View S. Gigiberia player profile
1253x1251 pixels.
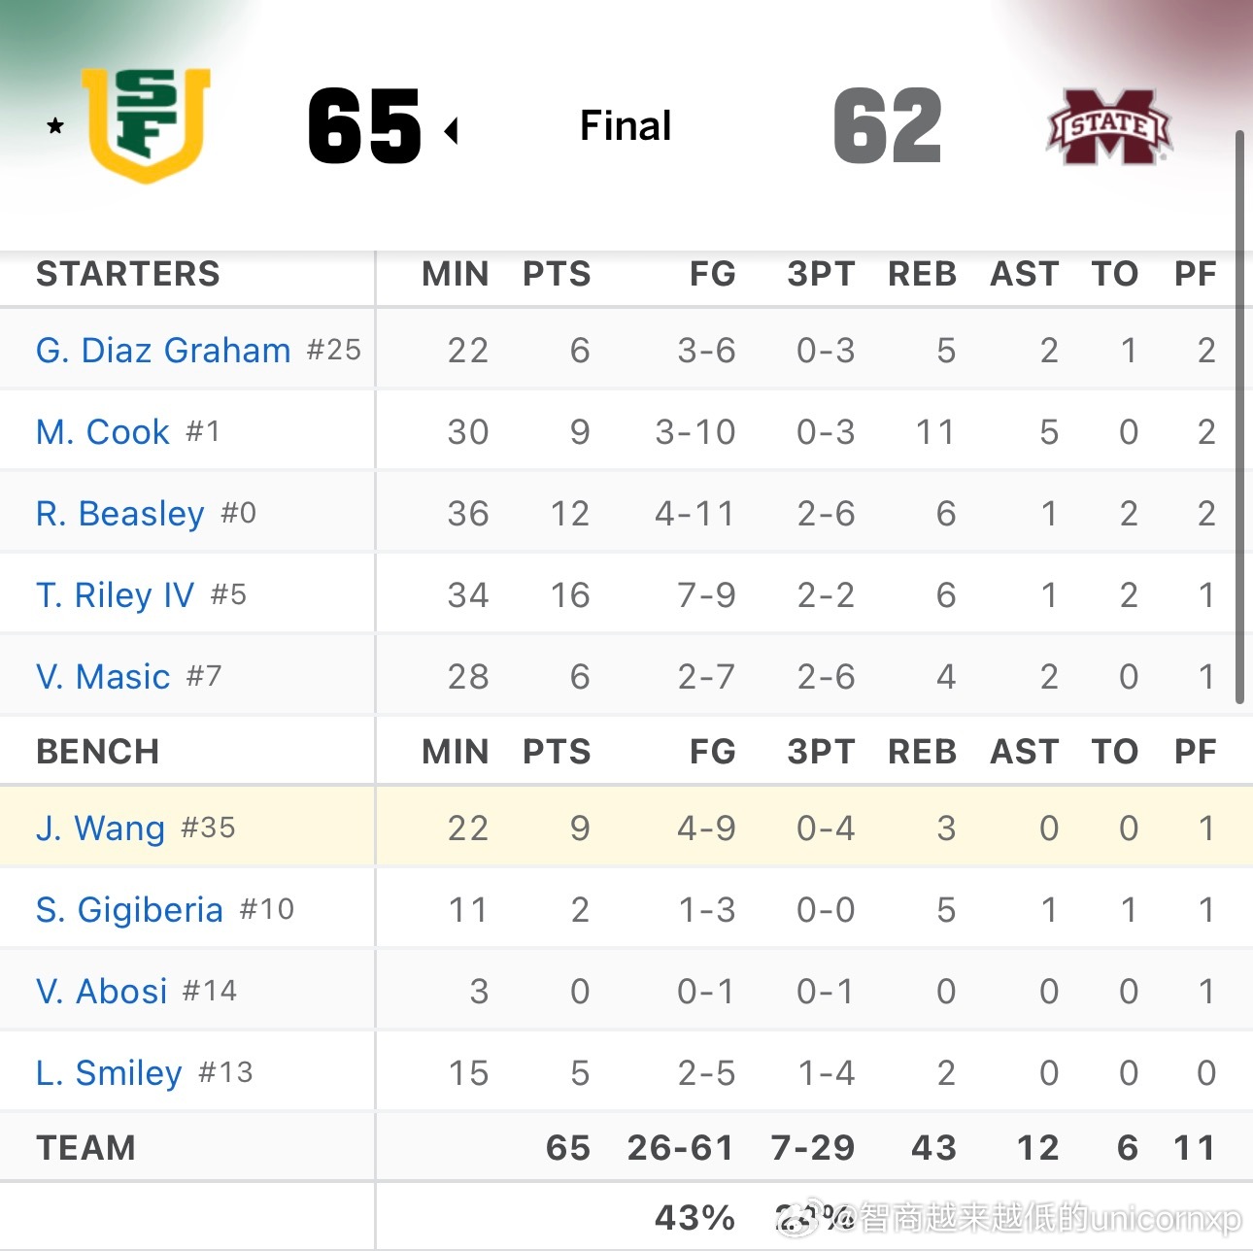tap(130, 909)
